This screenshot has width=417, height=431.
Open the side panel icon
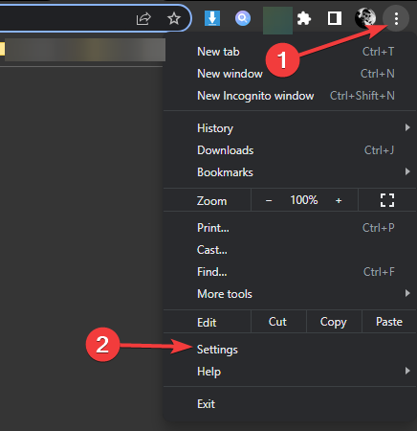tap(335, 18)
